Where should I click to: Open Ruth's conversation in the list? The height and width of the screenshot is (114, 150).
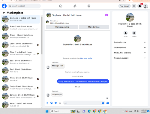click(x=20, y=28)
